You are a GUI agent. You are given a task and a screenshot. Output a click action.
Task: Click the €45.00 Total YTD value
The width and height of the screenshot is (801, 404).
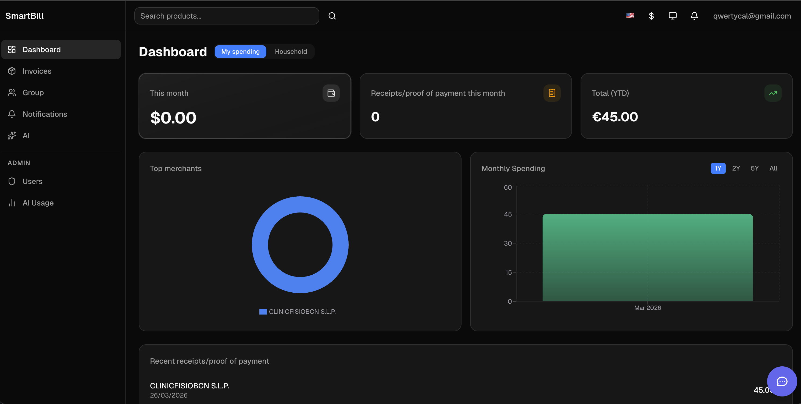[x=615, y=117]
